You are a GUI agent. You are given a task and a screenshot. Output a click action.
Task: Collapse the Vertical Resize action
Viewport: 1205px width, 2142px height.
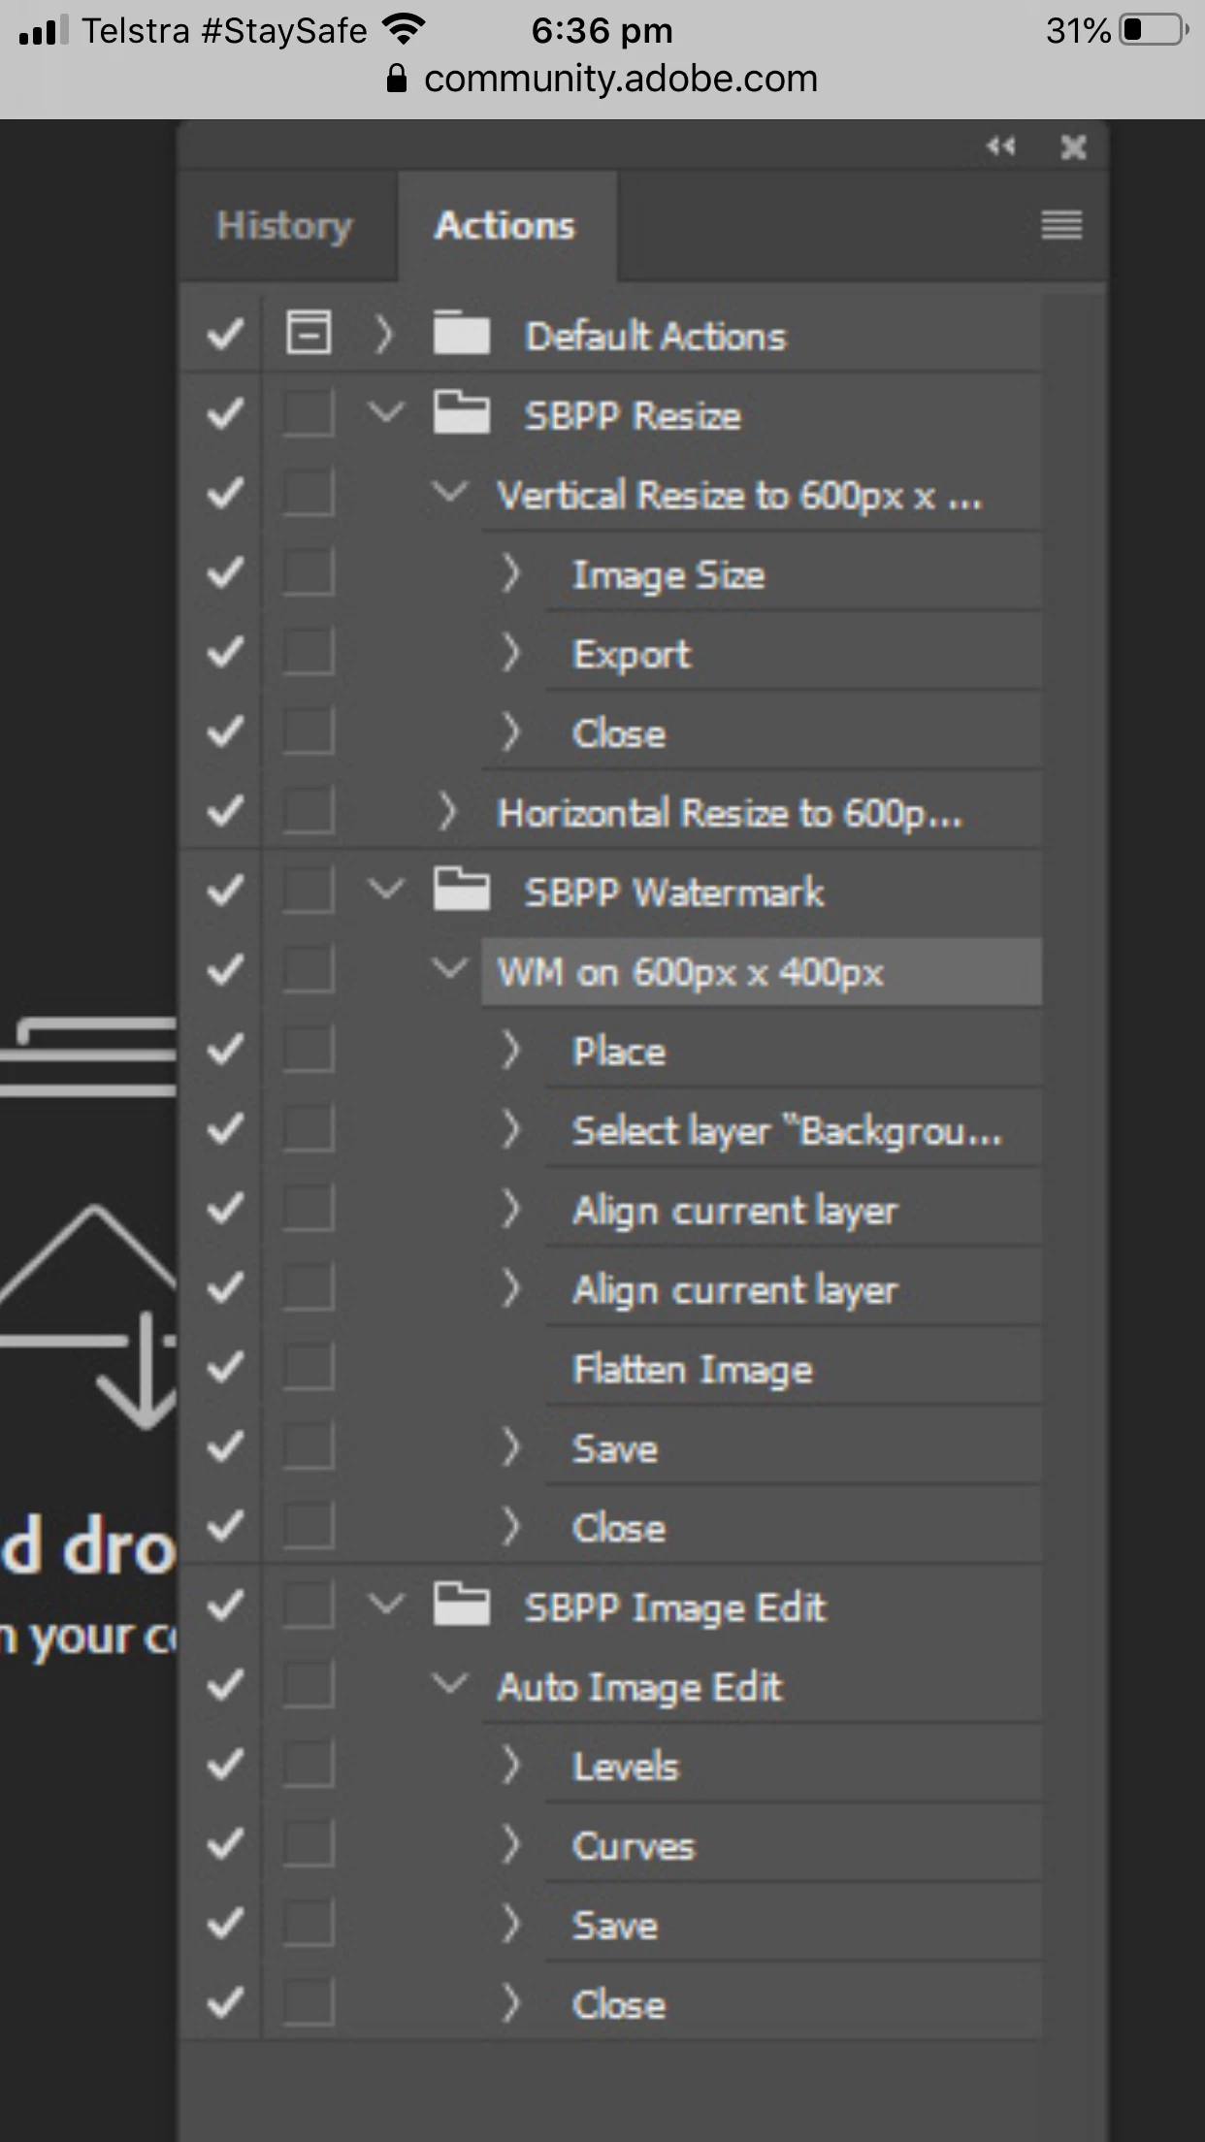(449, 492)
